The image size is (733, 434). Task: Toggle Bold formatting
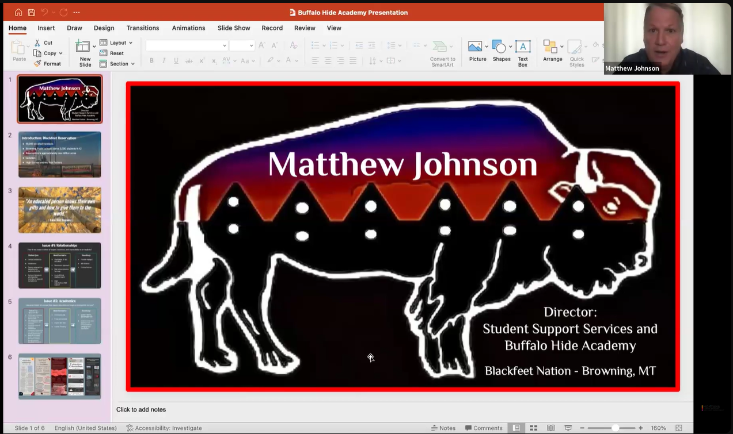pos(151,60)
